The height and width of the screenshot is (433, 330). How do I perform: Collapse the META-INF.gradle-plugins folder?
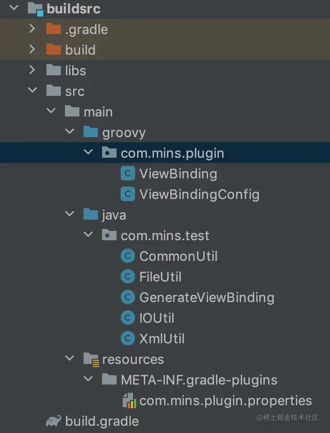tap(88, 379)
